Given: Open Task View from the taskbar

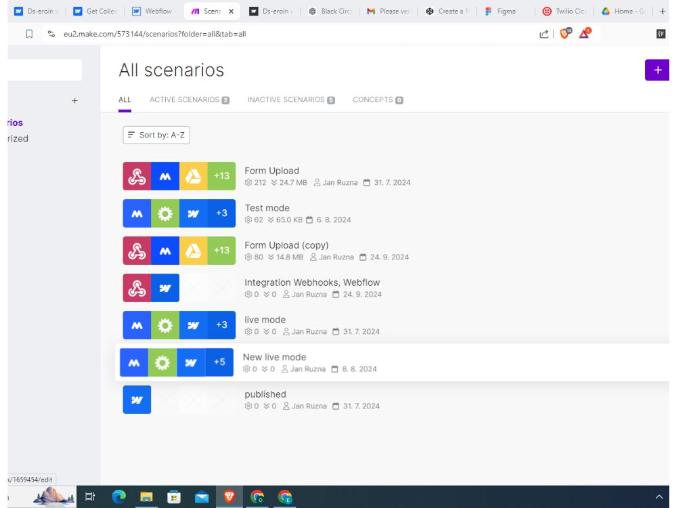Looking at the screenshot, I should [90, 496].
